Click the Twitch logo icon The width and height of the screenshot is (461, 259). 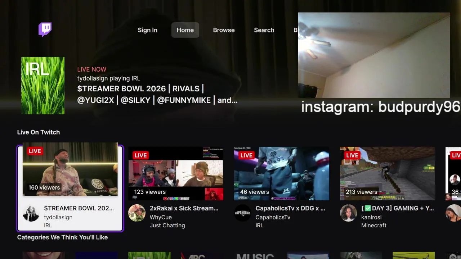pos(45,30)
